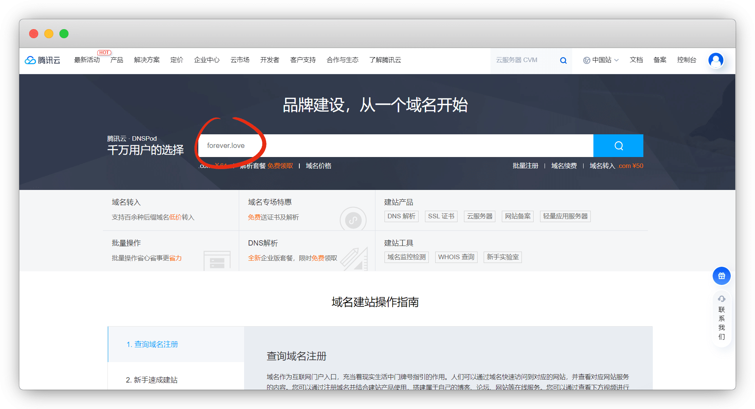
Task: Click the 批量注册 link
Action: (525, 166)
